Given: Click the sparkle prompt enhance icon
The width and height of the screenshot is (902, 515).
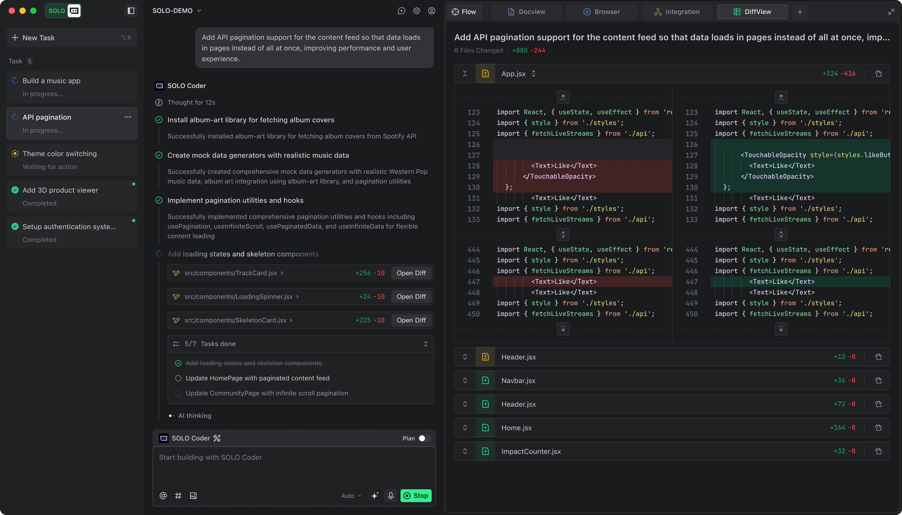Looking at the screenshot, I should coord(374,495).
